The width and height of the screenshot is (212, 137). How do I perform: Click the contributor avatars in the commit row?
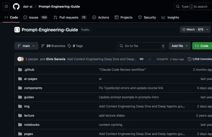click(20, 59)
